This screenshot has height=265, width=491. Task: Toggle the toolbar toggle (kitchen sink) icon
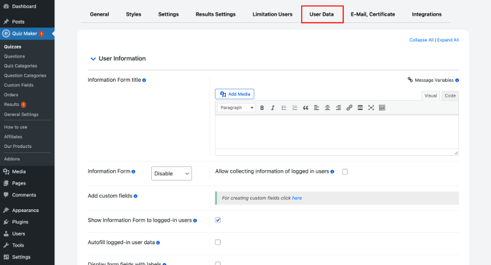[382, 107]
